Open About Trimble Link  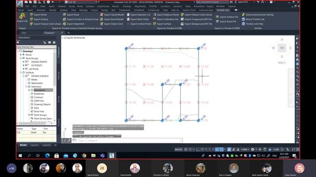[x=253, y=19]
